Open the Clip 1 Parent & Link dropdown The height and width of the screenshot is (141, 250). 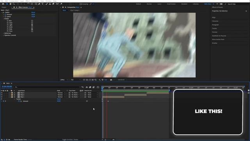93,97
